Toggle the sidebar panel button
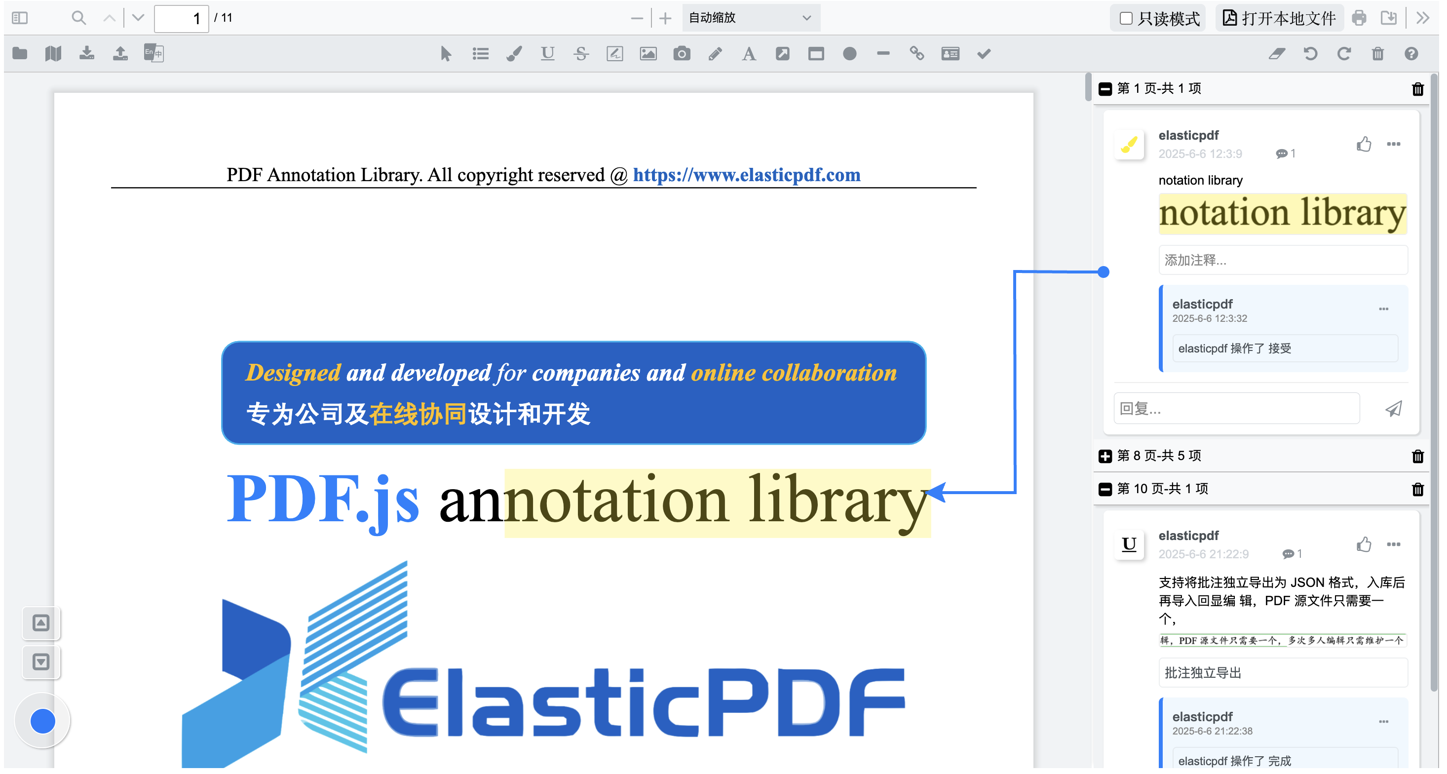The height and width of the screenshot is (774, 1447). (x=20, y=18)
